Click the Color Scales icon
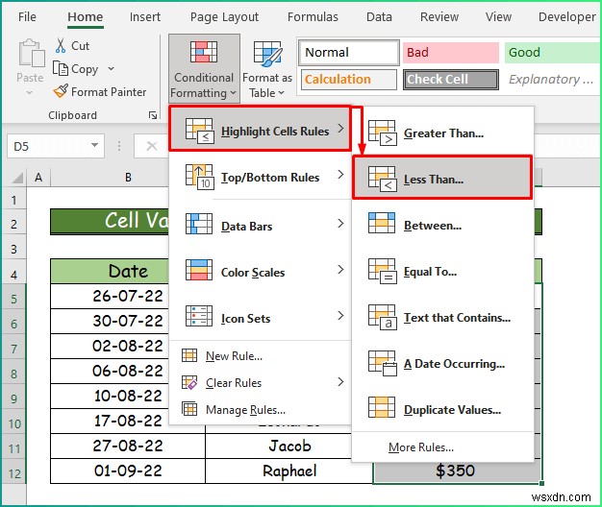Screen dimensions: 602x507 point(199,270)
